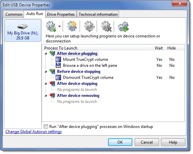
Task: Click the Before device stopping event icon
Action: pos(52,71)
